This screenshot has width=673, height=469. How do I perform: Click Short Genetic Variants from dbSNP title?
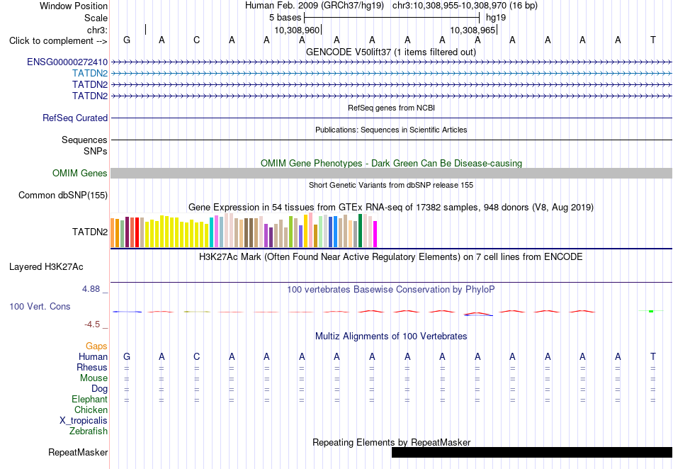coord(391,186)
